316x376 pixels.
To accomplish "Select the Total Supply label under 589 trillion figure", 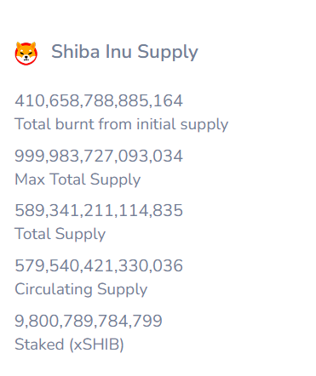I will coord(60,234).
